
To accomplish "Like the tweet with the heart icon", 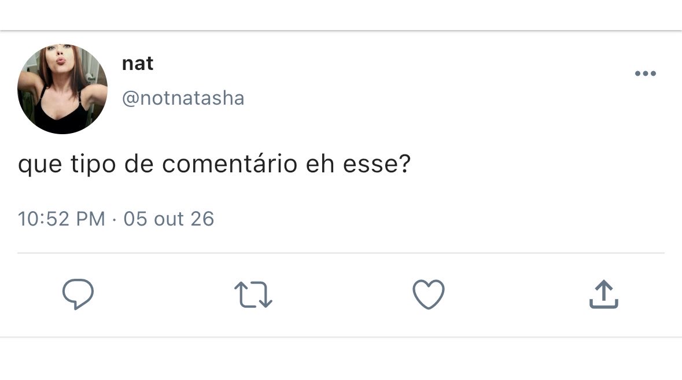I will point(429,294).
